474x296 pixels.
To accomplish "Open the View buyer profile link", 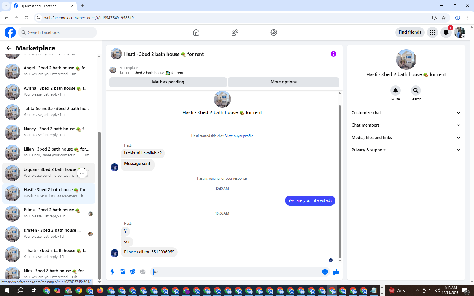I will (x=239, y=136).
